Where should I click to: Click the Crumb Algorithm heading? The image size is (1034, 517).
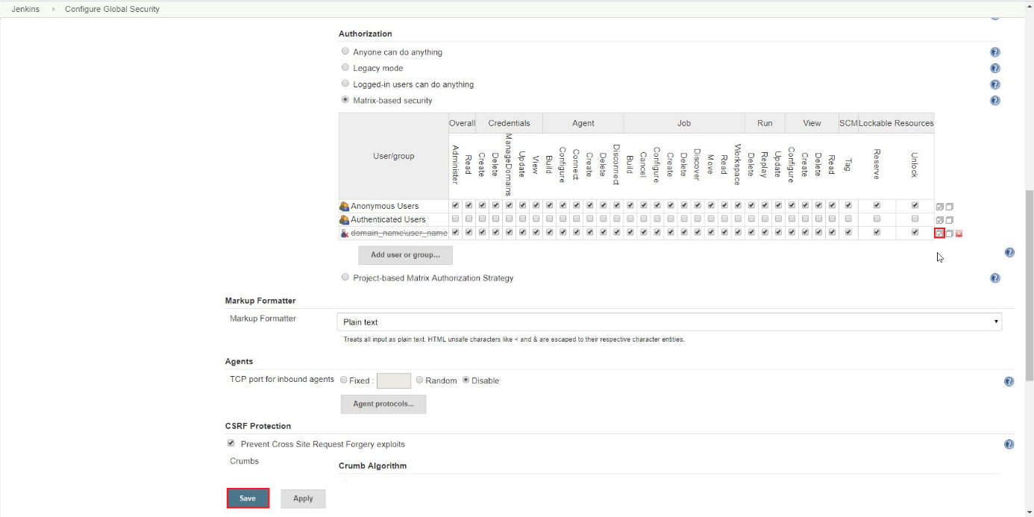tap(372, 466)
